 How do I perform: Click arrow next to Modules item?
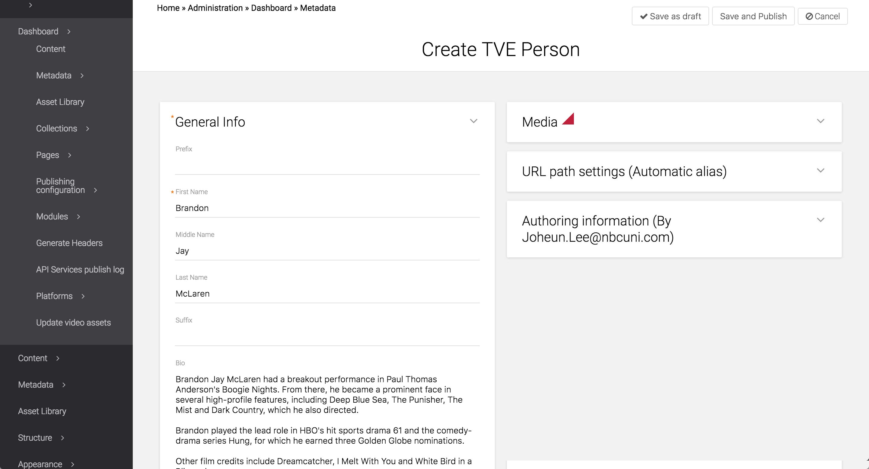78,217
